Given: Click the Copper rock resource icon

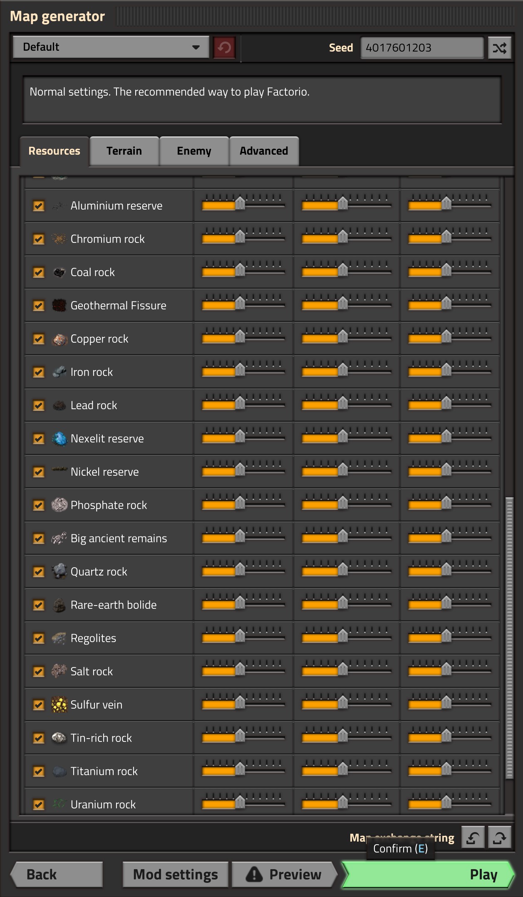Looking at the screenshot, I should tap(59, 339).
